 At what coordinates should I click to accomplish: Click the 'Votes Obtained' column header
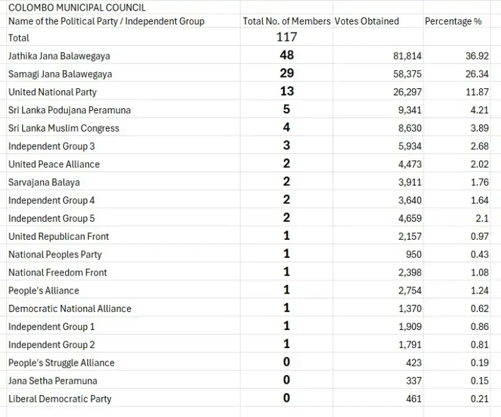click(x=367, y=21)
